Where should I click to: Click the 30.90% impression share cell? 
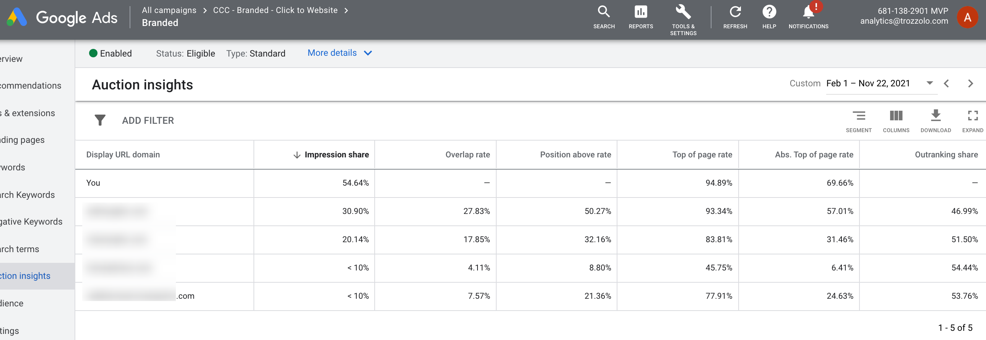pos(355,211)
